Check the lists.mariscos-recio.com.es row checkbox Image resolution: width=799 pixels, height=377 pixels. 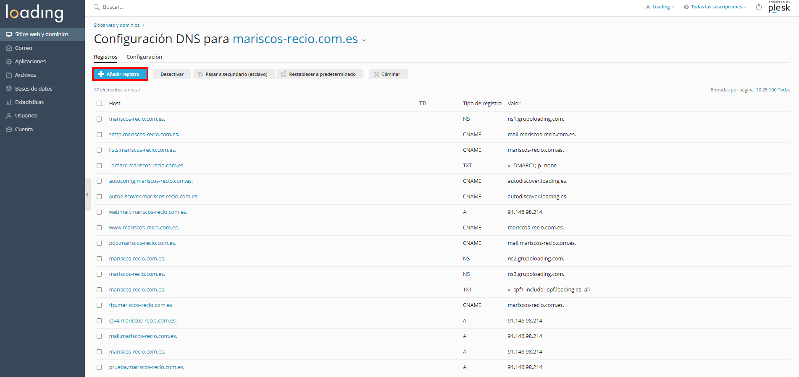pos(99,150)
